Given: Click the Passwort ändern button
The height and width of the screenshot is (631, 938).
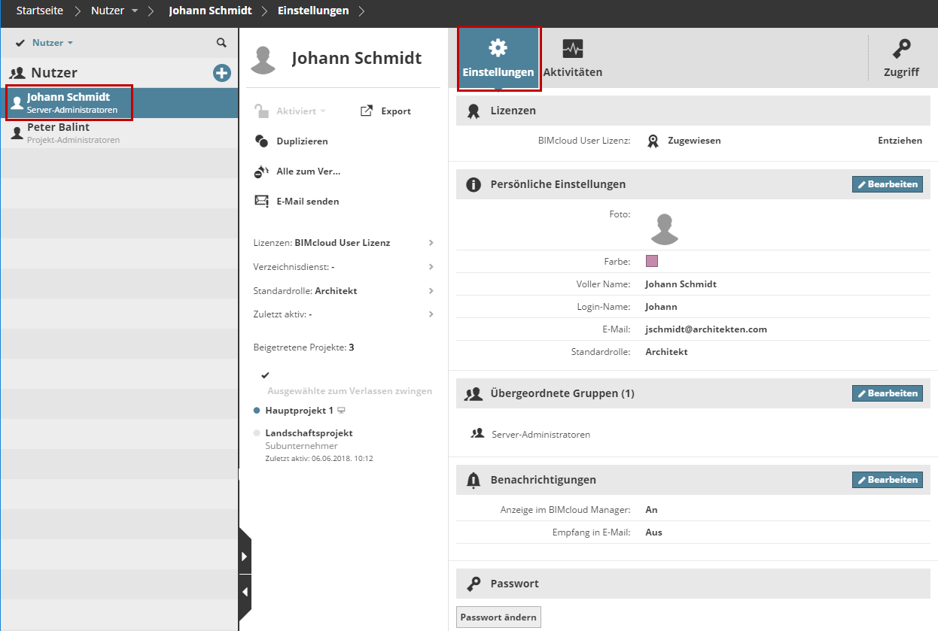Looking at the screenshot, I should pos(498,617).
